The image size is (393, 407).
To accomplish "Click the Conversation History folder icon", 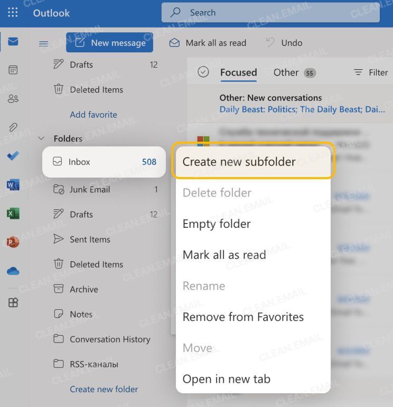I will click(58, 339).
